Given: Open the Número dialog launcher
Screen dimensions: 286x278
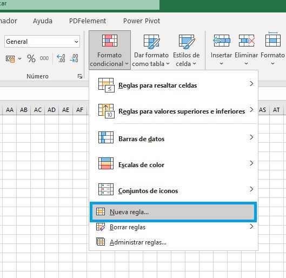Looking at the screenshot, I should [80, 76].
